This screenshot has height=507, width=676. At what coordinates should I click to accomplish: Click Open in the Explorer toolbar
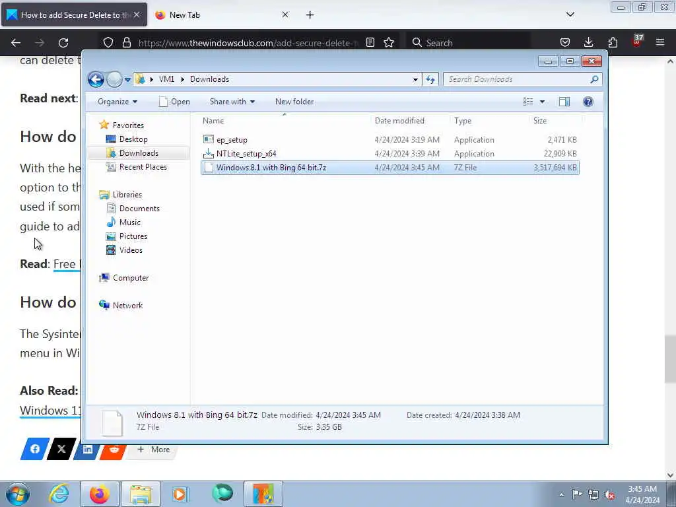174,102
